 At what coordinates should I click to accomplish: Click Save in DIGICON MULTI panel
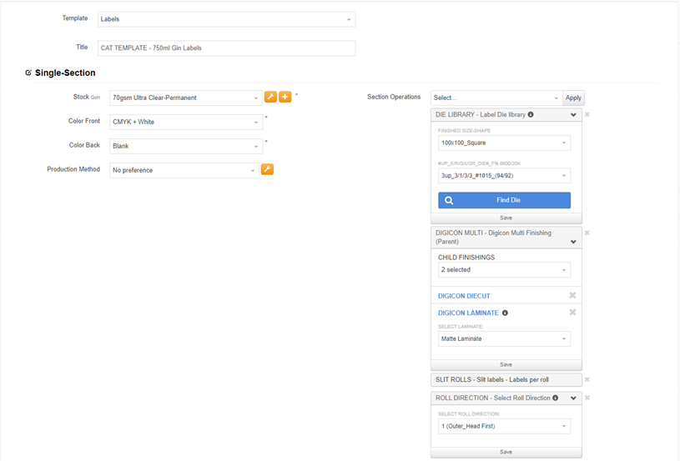tap(506, 365)
